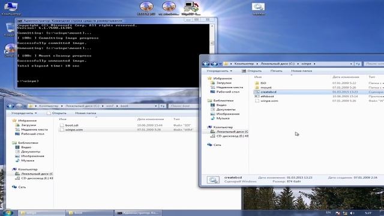Open Рабочий стол in winpe window sidebar

(x=228, y=92)
